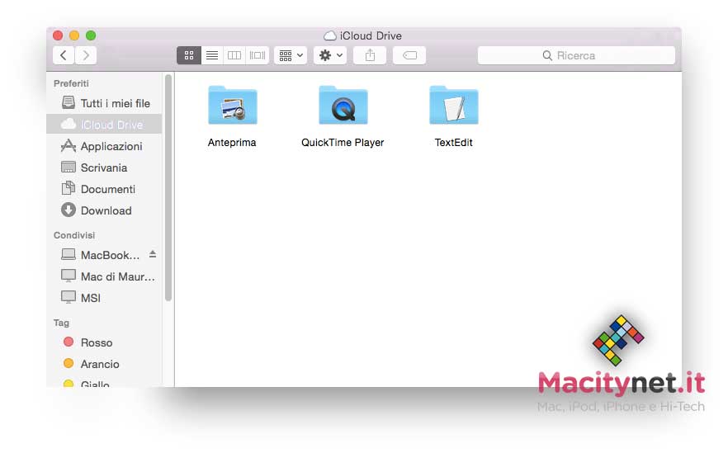Select Mac di Maur... shared computer
728x453 pixels.
point(105,276)
